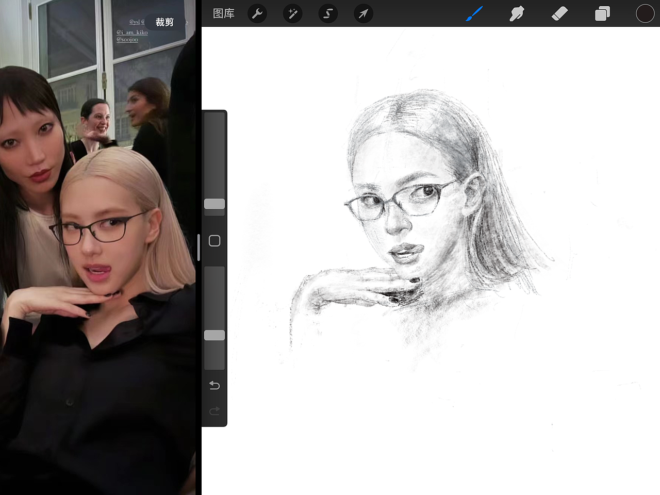The image size is (660, 495).
Task: Adjust the brush size slider handle
Action: pyautogui.click(x=214, y=204)
